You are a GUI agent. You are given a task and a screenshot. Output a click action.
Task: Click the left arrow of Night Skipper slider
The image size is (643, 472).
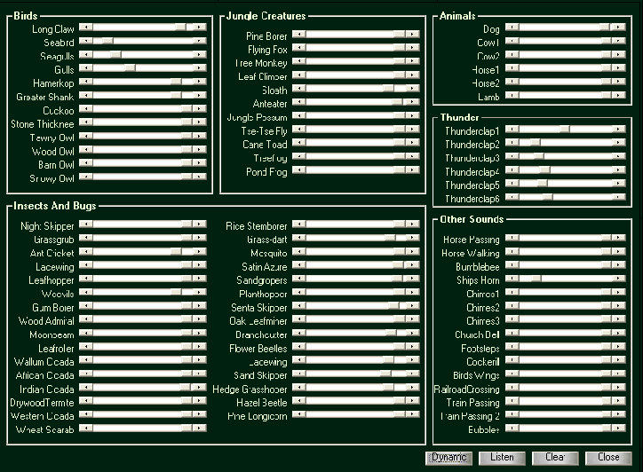pos(86,224)
